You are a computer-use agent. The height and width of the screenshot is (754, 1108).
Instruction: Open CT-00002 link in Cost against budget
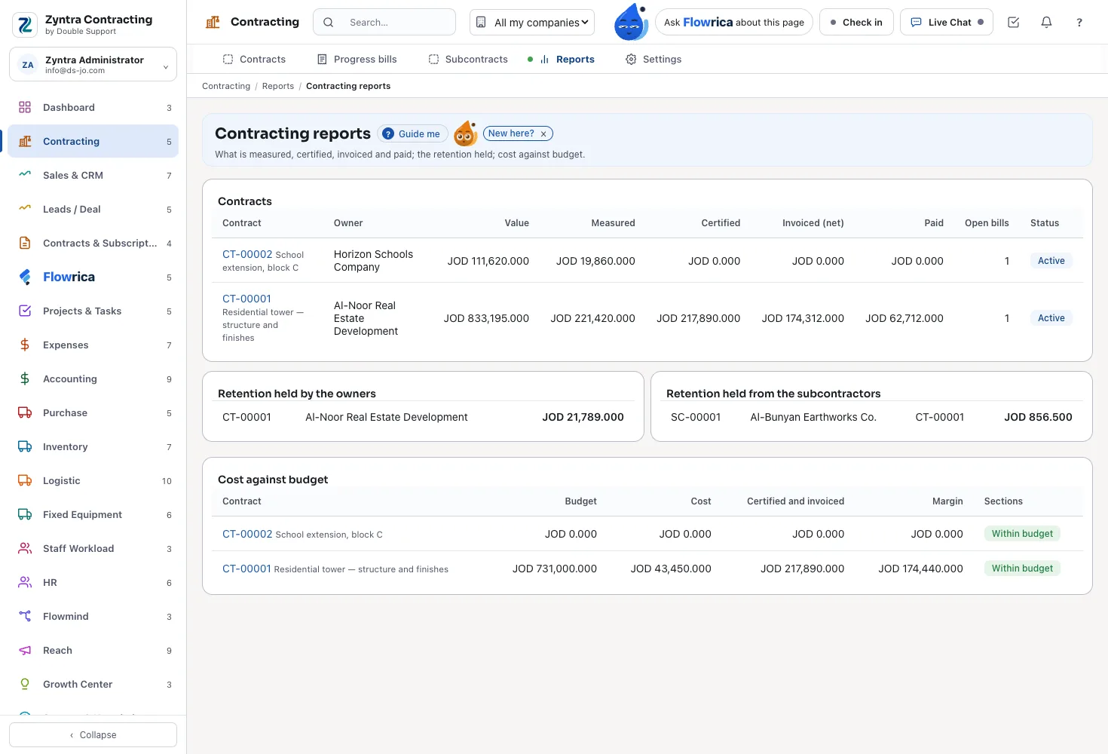[x=247, y=534]
